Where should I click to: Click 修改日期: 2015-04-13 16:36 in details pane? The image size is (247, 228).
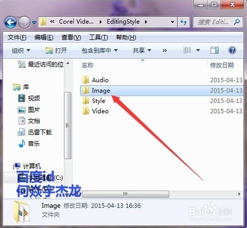tap(102, 206)
